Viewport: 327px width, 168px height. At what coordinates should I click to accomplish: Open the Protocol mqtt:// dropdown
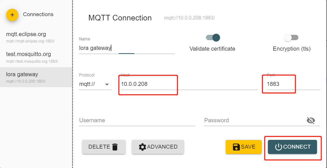95,84
